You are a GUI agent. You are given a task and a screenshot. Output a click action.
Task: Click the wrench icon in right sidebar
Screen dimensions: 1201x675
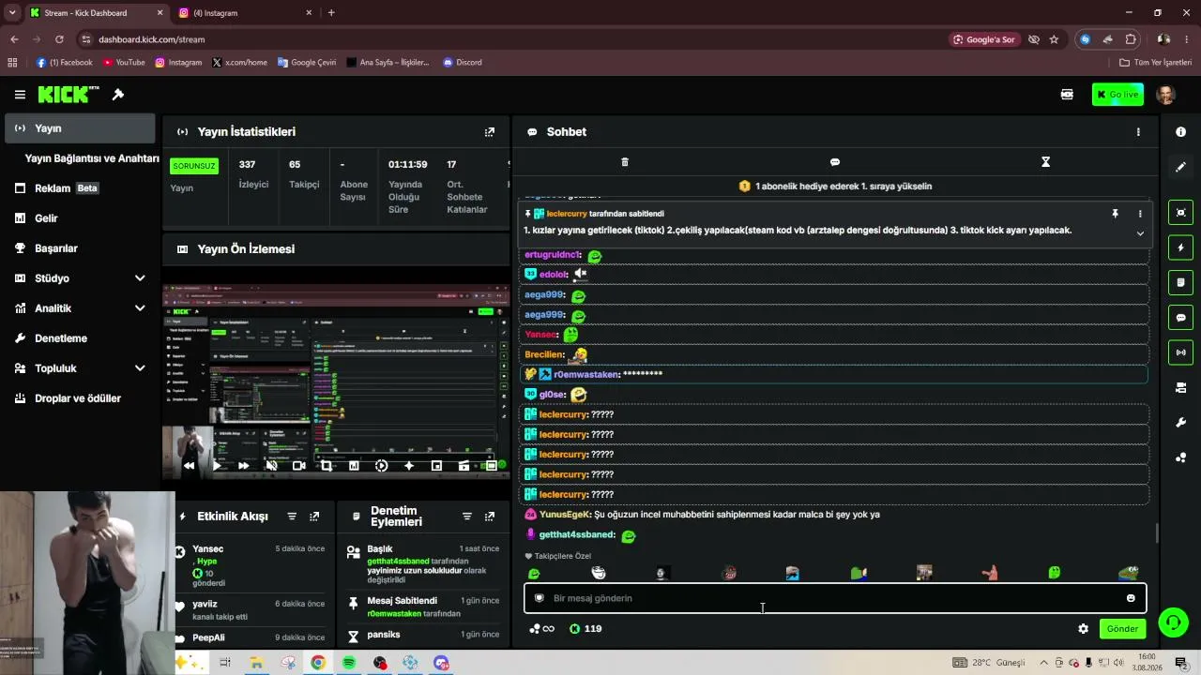pyautogui.click(x=1180, y=423)
